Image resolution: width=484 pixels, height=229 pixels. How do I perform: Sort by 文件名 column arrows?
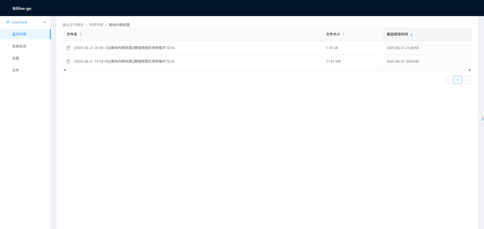81,34
